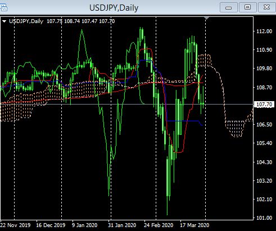Minimize the USDJPY chart window
The image size is (276, 231).
coord(229,7)
